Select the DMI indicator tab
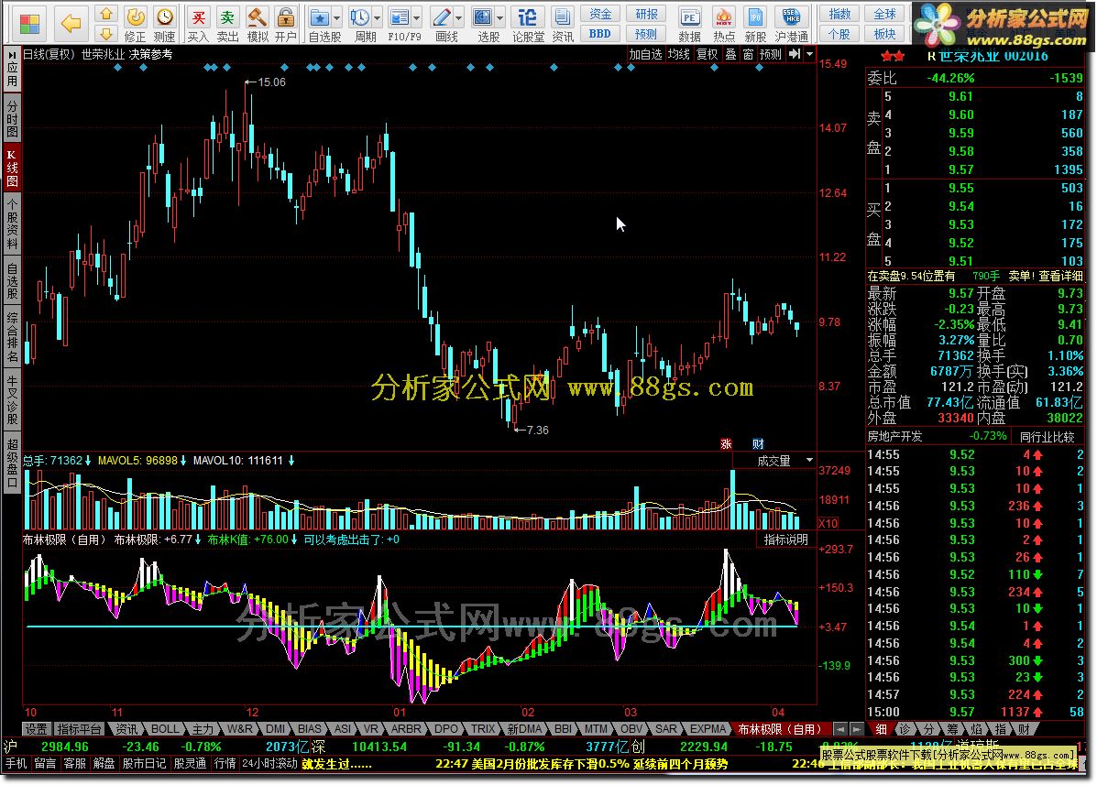The height and width of the screenshot is (785, 1097). (276, 729)
